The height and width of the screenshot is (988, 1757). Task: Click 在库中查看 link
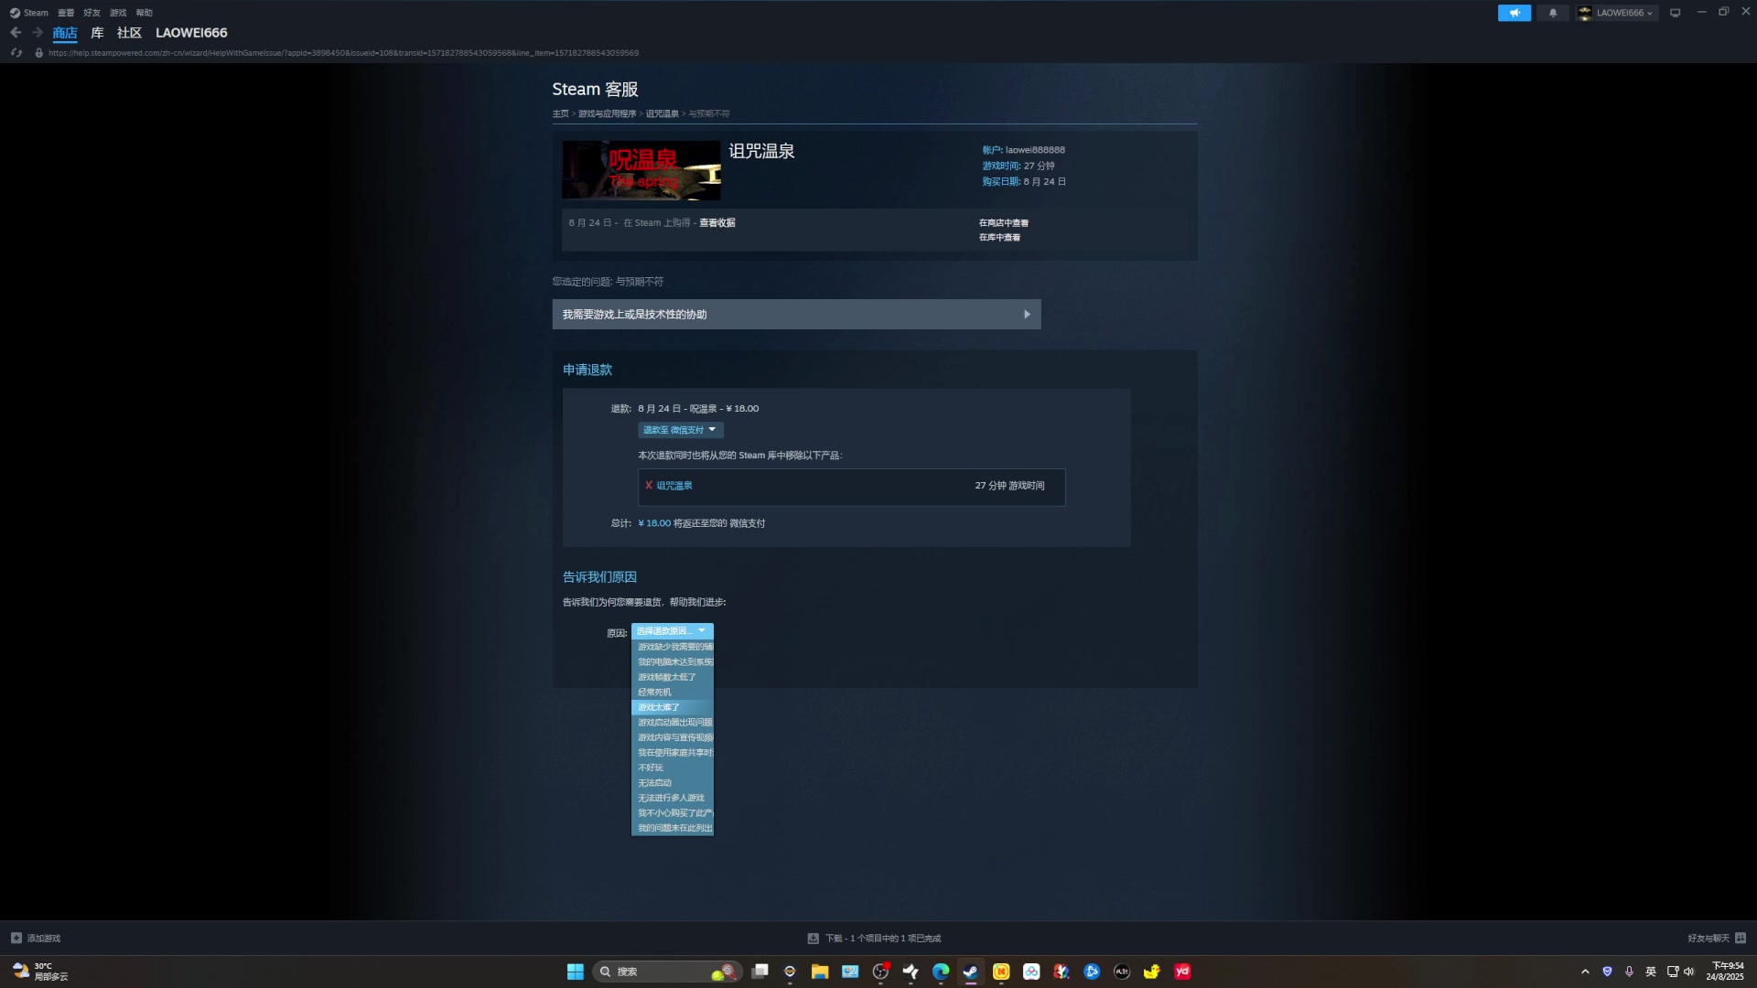pos(999,238)
